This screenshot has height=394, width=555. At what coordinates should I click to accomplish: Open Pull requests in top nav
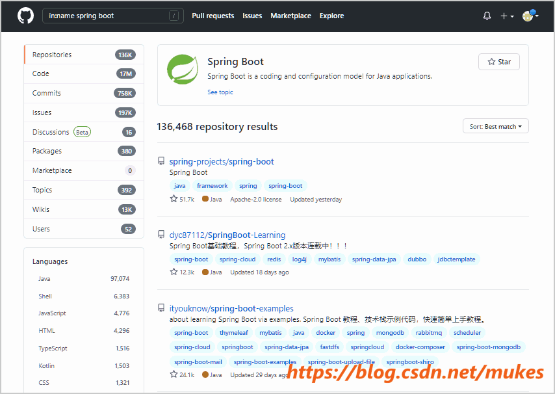click(x=213, y=16)
